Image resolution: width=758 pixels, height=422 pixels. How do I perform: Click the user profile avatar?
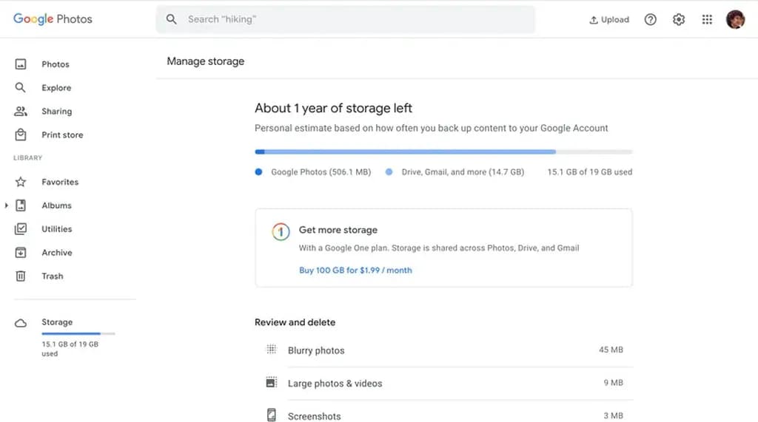click(735, 20)
